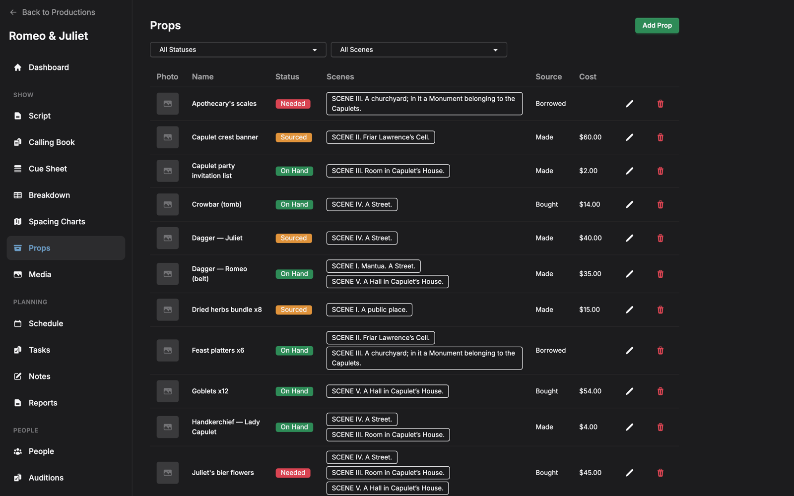Delete the Goblets x12 prop
794x496 pixels.
coord(660,391)
